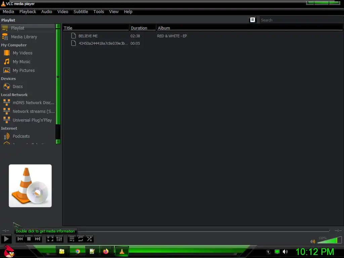
Task: Mute audio via speaker icon
Action: coord(313,241)
